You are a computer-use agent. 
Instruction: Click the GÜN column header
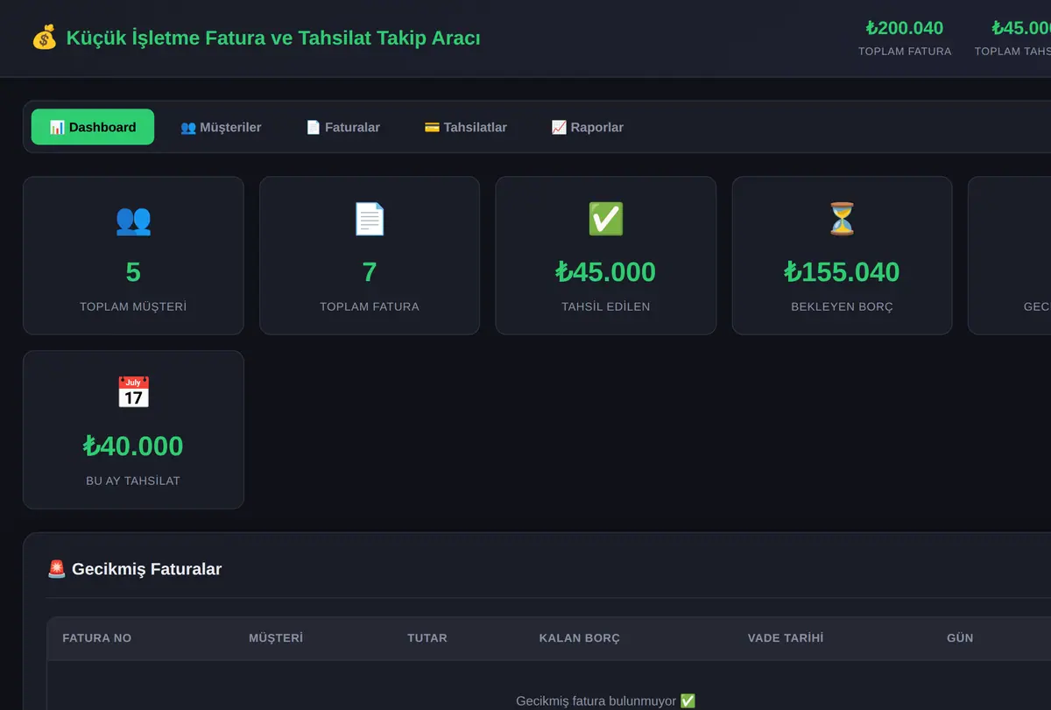click(x=960, y=638)
